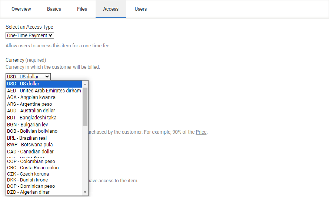Choose USD - US dollar from the list
329x197 pixels.
coord(44,84)
